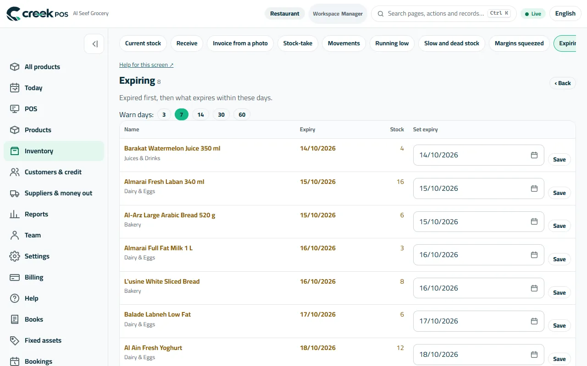Set warn days to 14

(x=200, y=114)
